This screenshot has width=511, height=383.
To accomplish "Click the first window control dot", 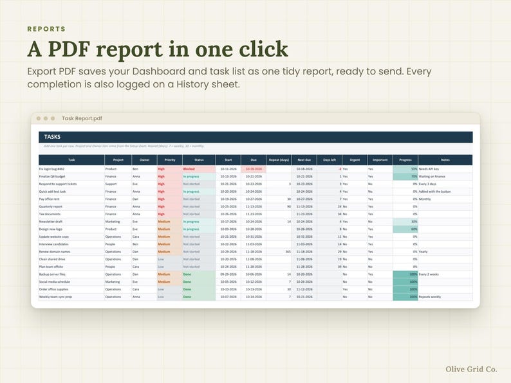I will pyautogui.click(x=39, y=118).
